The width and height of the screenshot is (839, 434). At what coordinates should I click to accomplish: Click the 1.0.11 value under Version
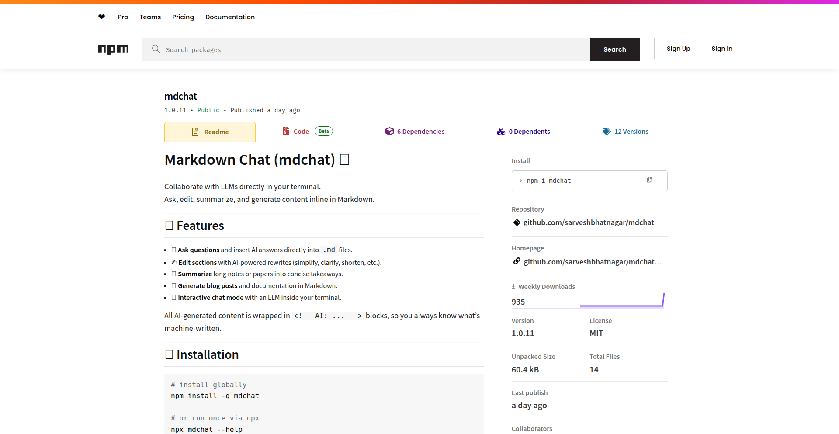coord(523,333)
